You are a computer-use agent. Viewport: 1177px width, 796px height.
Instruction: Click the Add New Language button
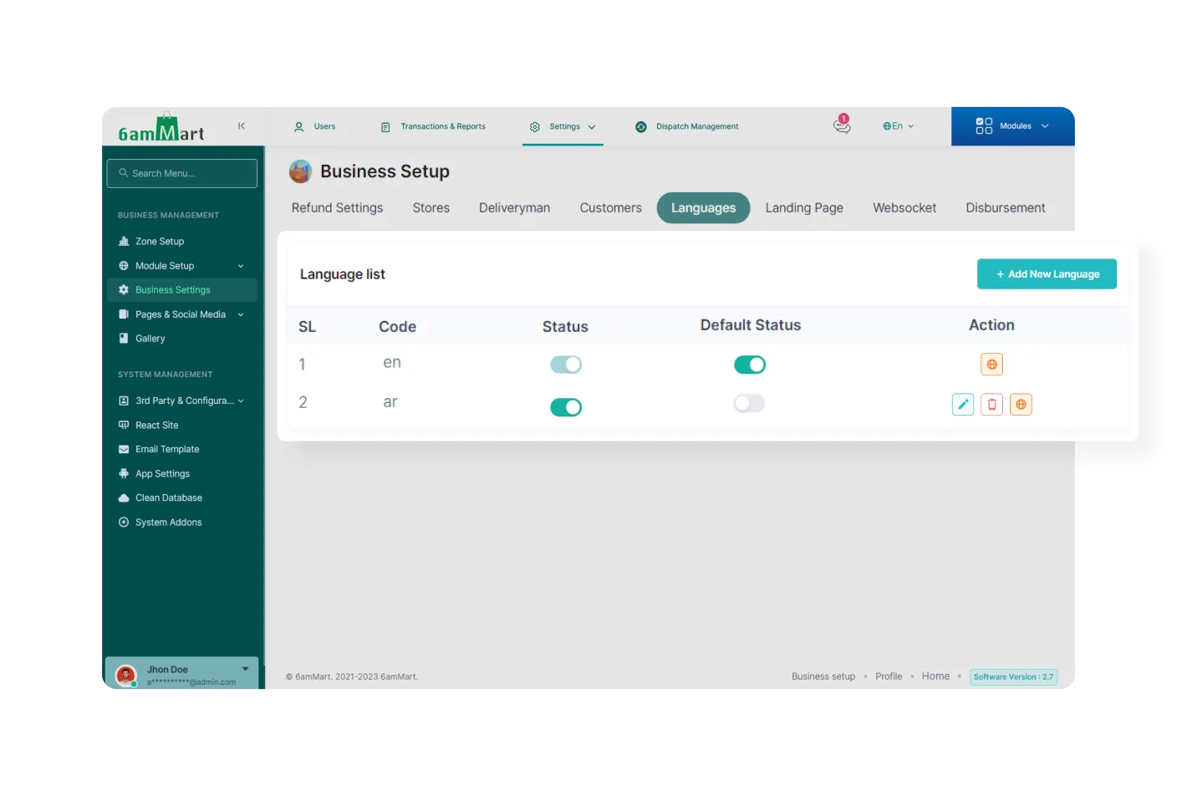(x=1047, y=274)
